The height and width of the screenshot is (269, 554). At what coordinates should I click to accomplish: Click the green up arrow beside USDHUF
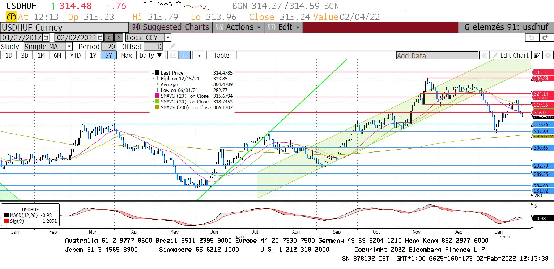coord(53,6)
